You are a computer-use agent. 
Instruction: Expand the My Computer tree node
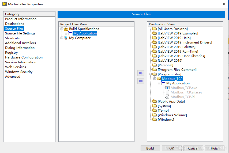(62, 38)
